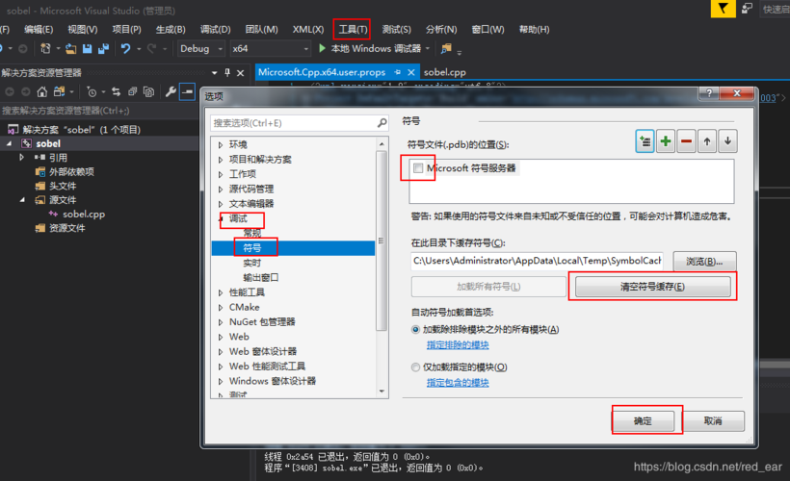Screen dimensions: 790x481
Task: Switch to sobel.cpp editor tab
Action: 444,72
